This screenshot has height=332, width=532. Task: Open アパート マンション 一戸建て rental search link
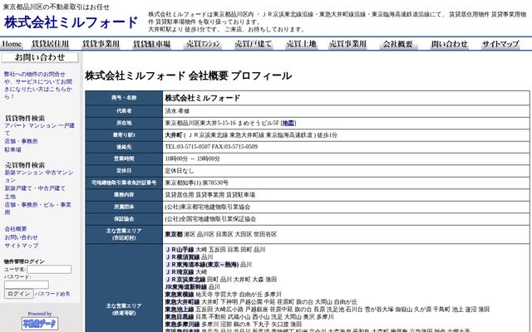click(x=39, y=129)
